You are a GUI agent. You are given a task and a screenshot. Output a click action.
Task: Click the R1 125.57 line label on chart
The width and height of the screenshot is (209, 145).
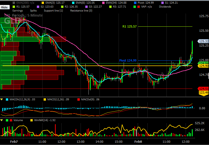(129, 26)
